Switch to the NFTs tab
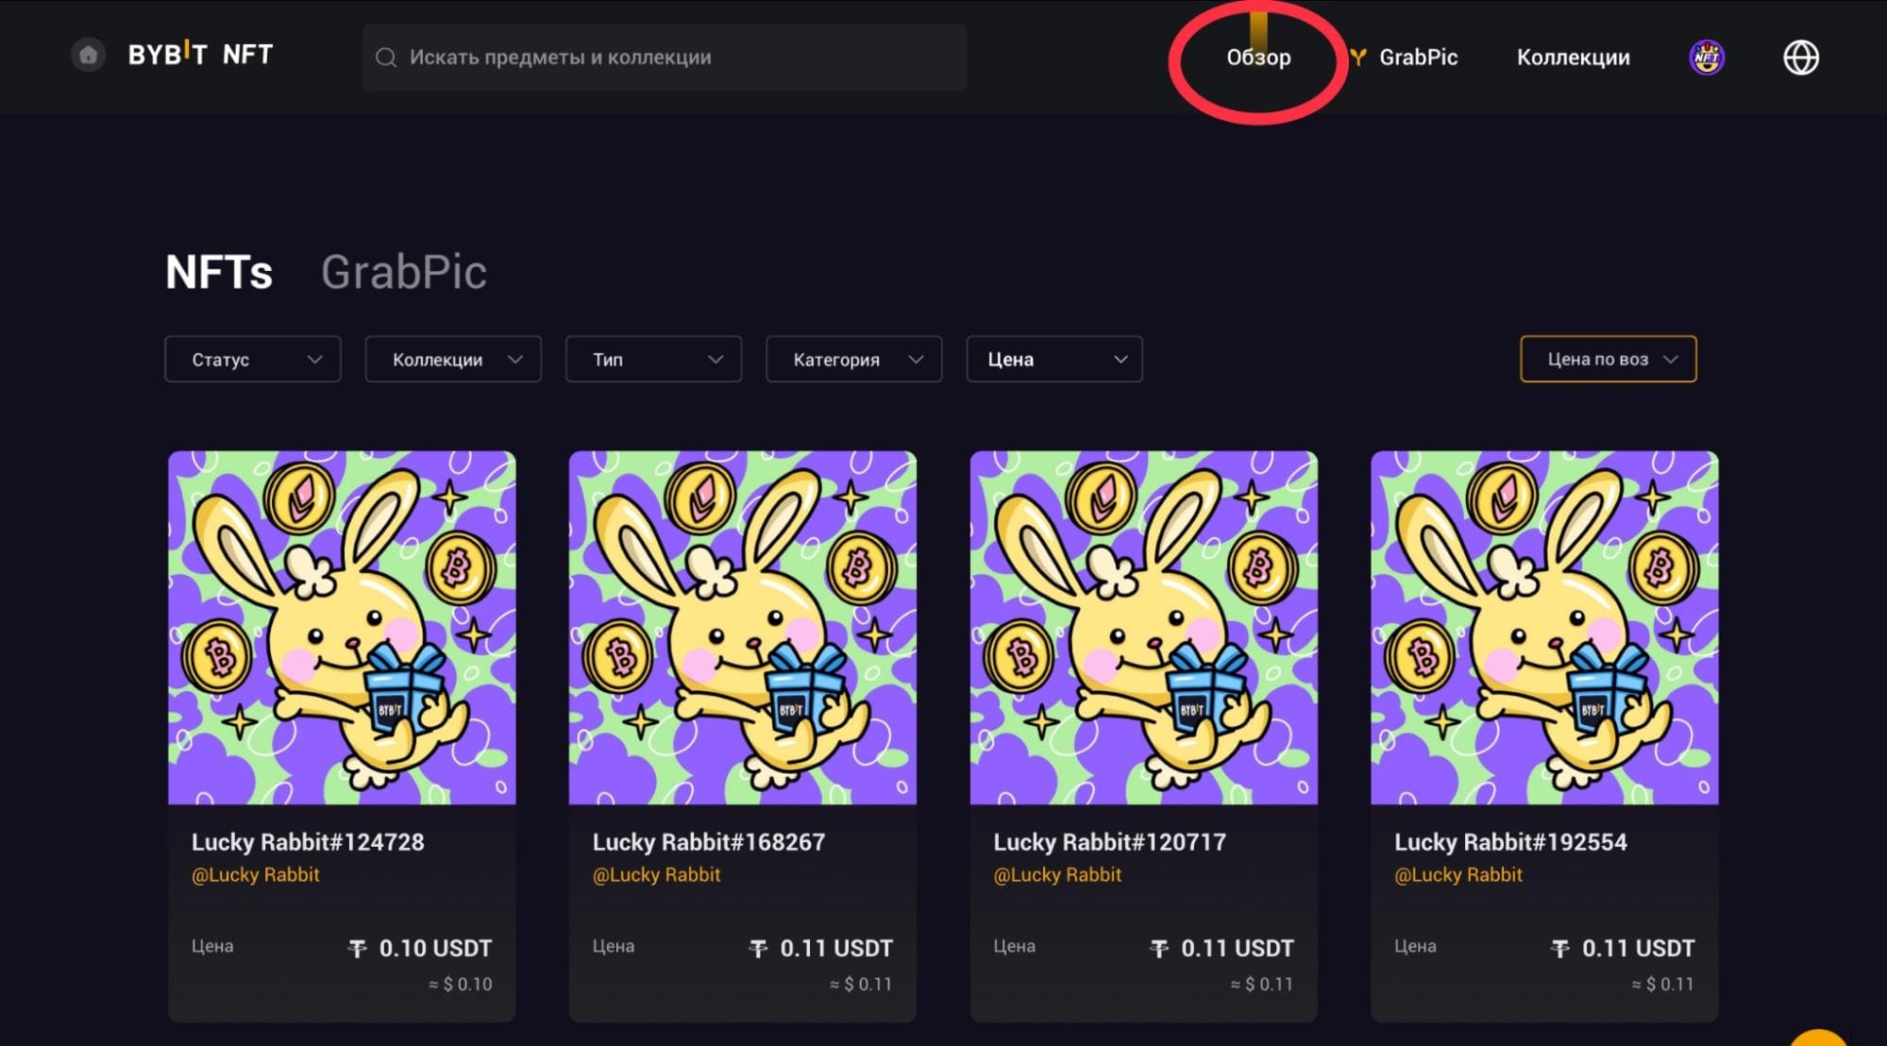The width and height of the screenshot is (1887, 1046). [219, 272]
